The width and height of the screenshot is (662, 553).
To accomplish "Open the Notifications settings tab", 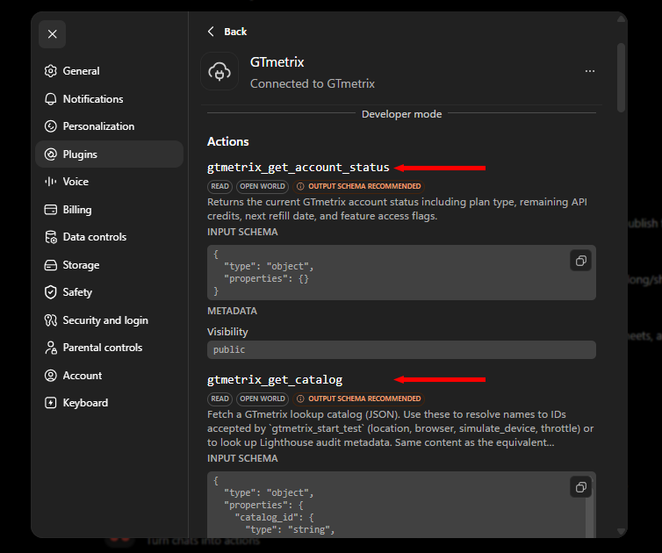I will [x=109, y=99].
